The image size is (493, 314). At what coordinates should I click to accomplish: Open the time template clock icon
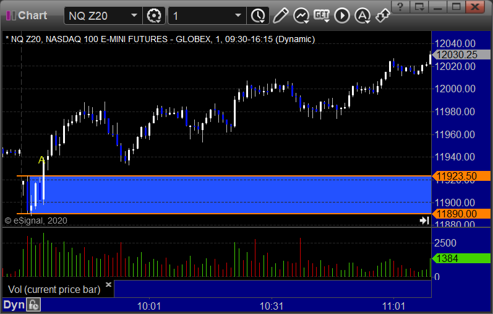coord(258,15)
